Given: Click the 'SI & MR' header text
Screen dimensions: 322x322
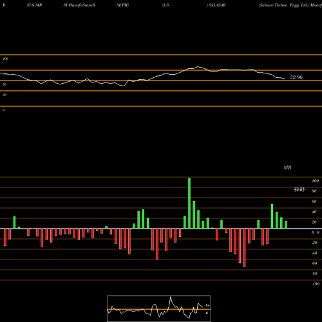Looking at the screenshot, I should (x=34, y=5).
